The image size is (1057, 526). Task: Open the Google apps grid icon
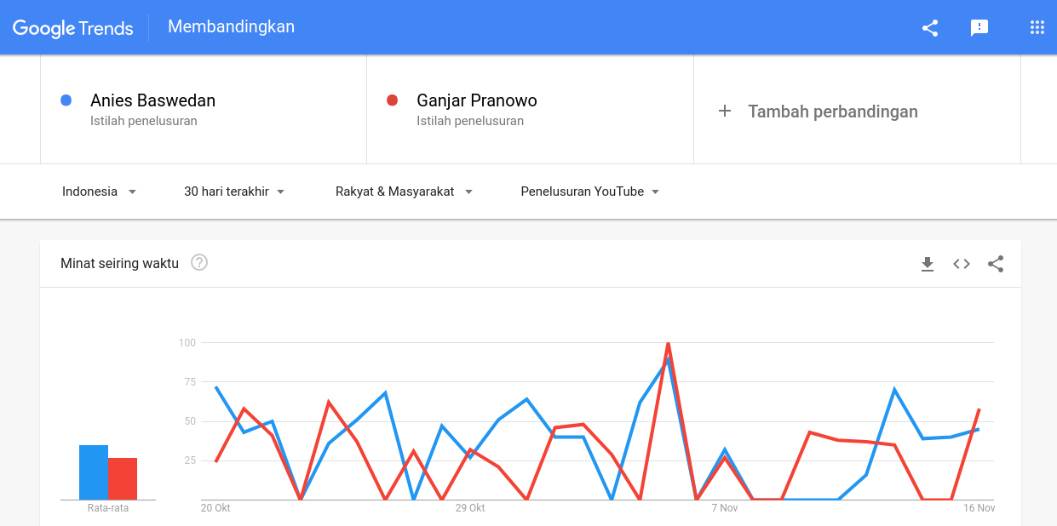(1037, 27)
